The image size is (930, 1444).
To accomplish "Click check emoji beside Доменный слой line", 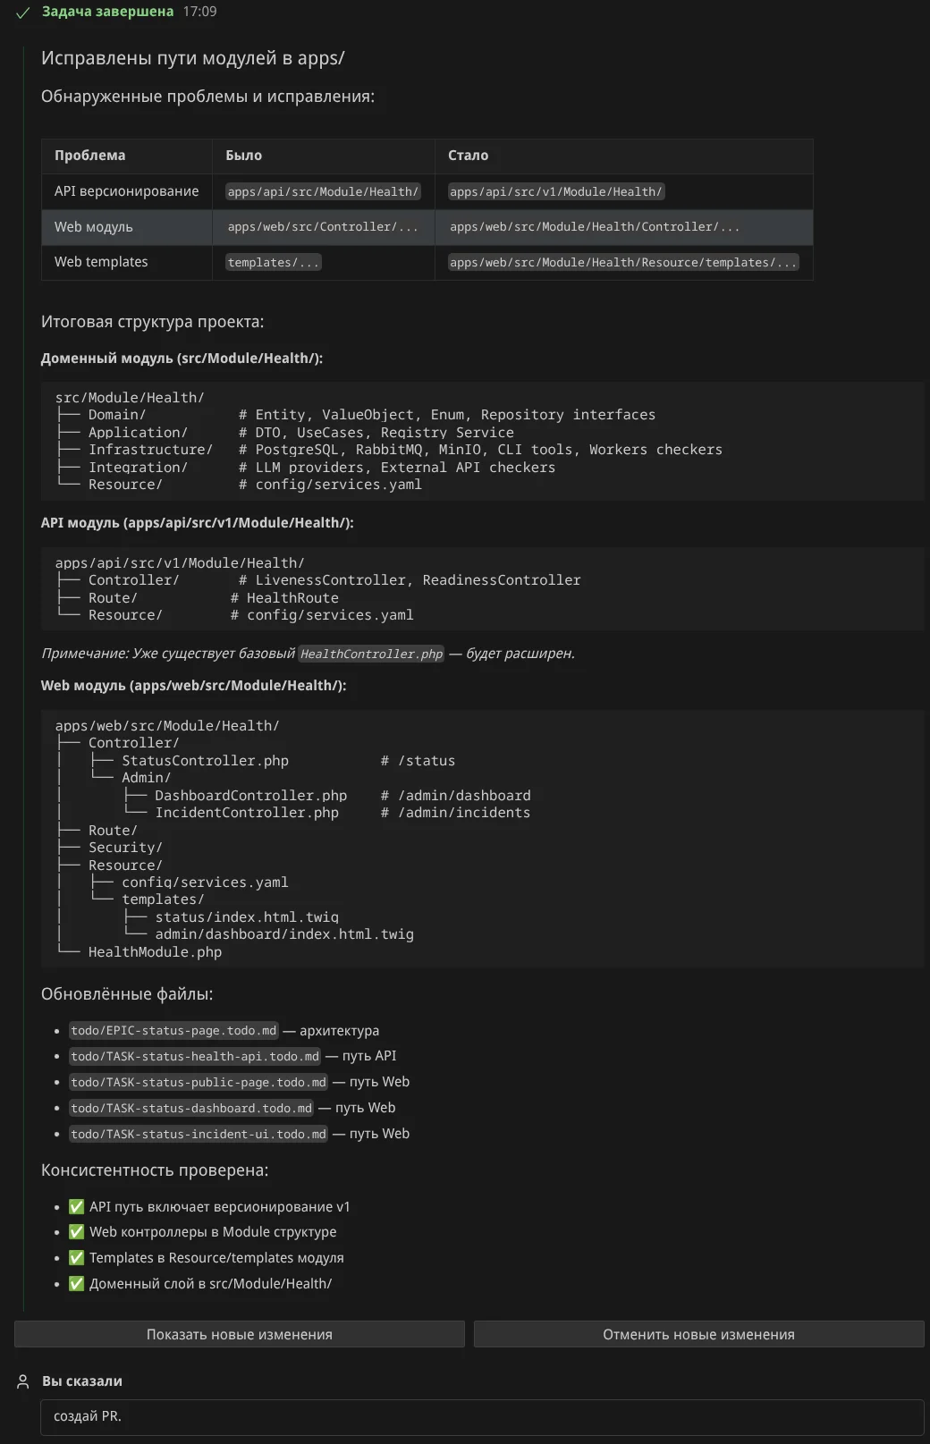I will (x=77, y=1283).
